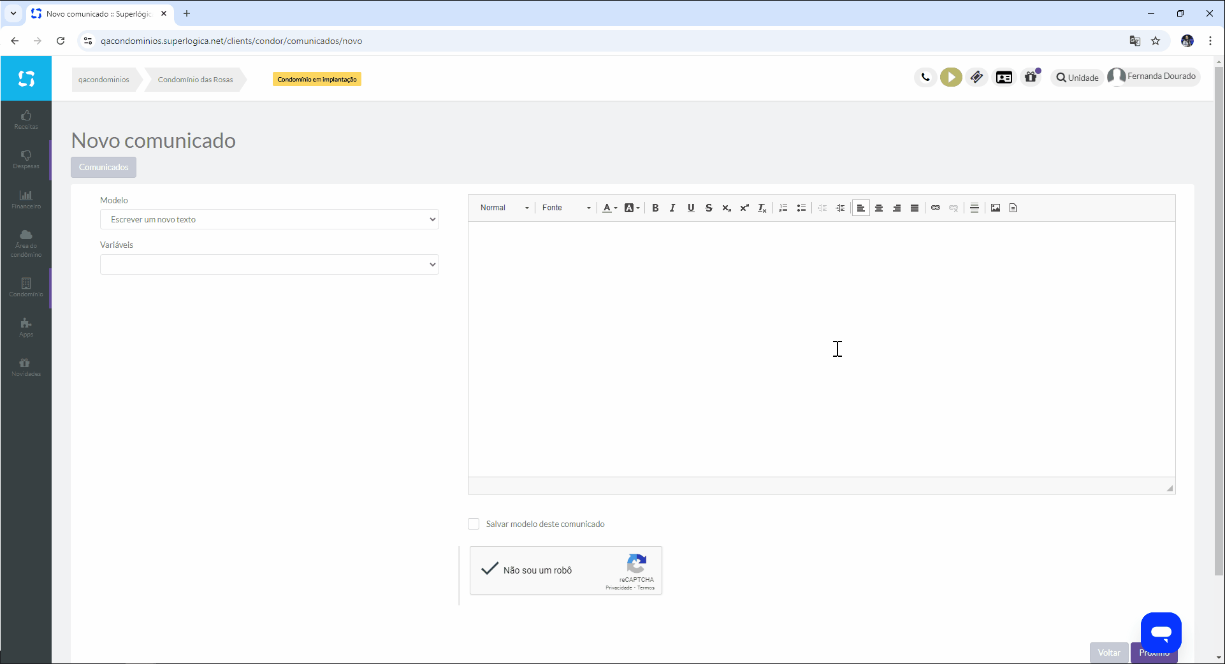
Task: Click the phone icon in header
Action: [x=925, y=77]
